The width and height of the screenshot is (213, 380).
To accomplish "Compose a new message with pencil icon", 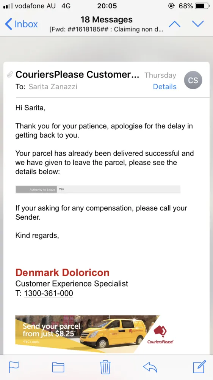I will point(199,367).
